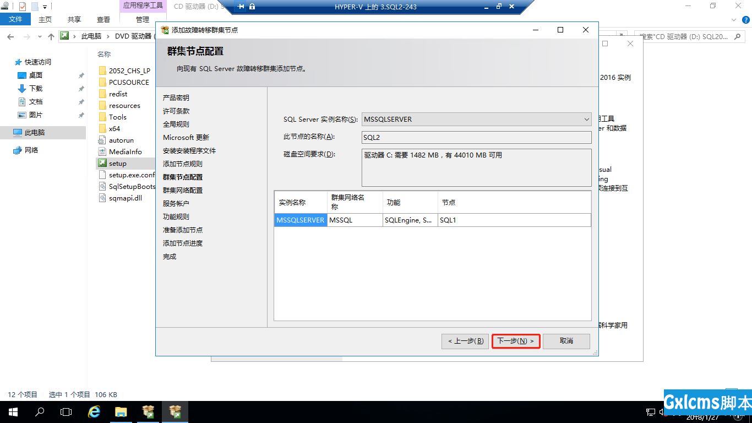This screenshot has height=423, width=752.
Task: Go to the 许可条款 wizard step
Action: point(176,111)
